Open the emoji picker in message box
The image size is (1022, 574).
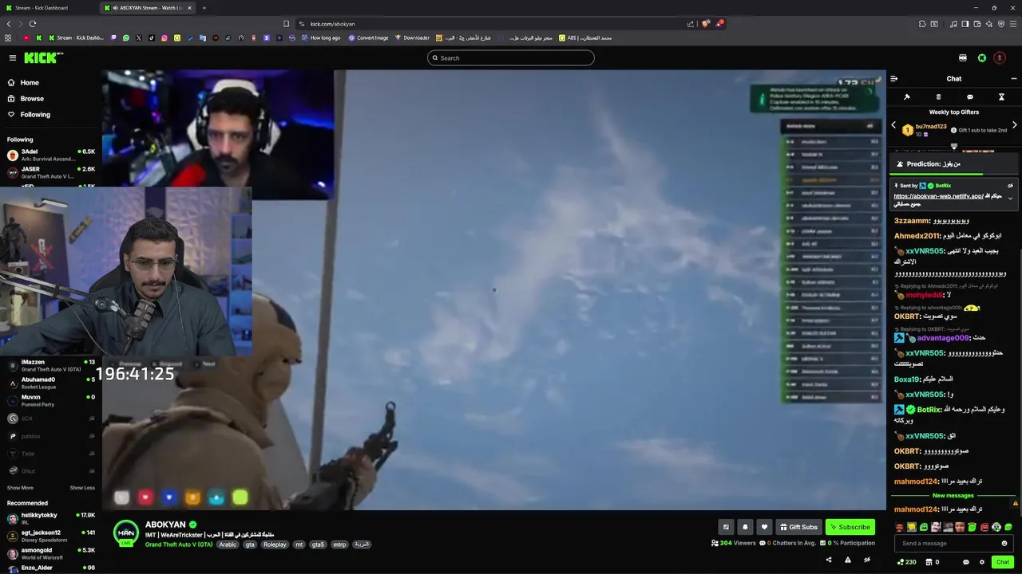(x=1004, y=543)
